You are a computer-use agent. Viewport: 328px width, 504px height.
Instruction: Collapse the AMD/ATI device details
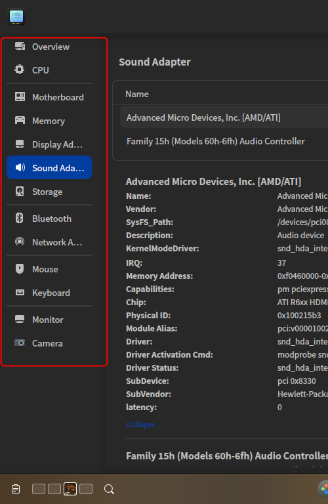coord(140,425)
